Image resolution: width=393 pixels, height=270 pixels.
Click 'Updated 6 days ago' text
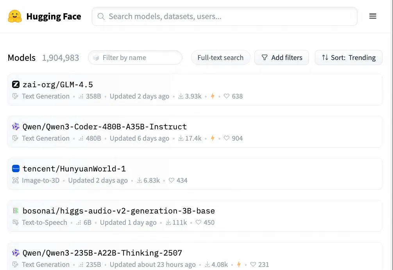[139, 138]
